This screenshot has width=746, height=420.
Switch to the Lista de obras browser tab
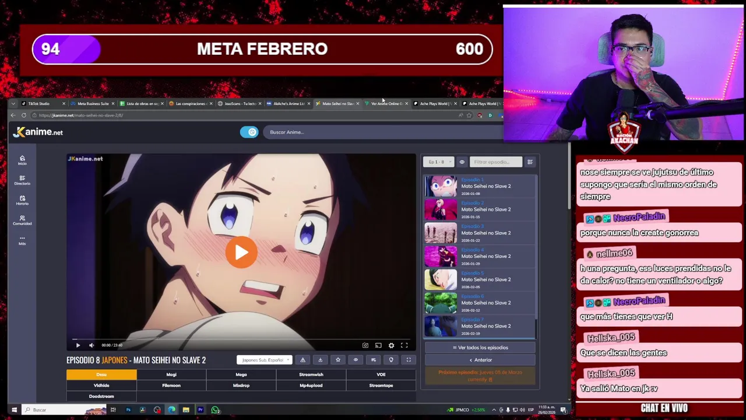pos(142,104)
